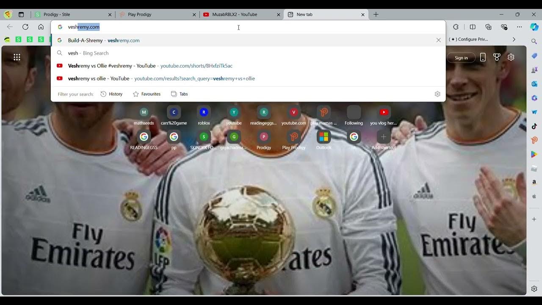The height and width of the screenshot is (305, 542).
Task: Filter search suggestions by Tabs
Action: [x=180, y=94]
